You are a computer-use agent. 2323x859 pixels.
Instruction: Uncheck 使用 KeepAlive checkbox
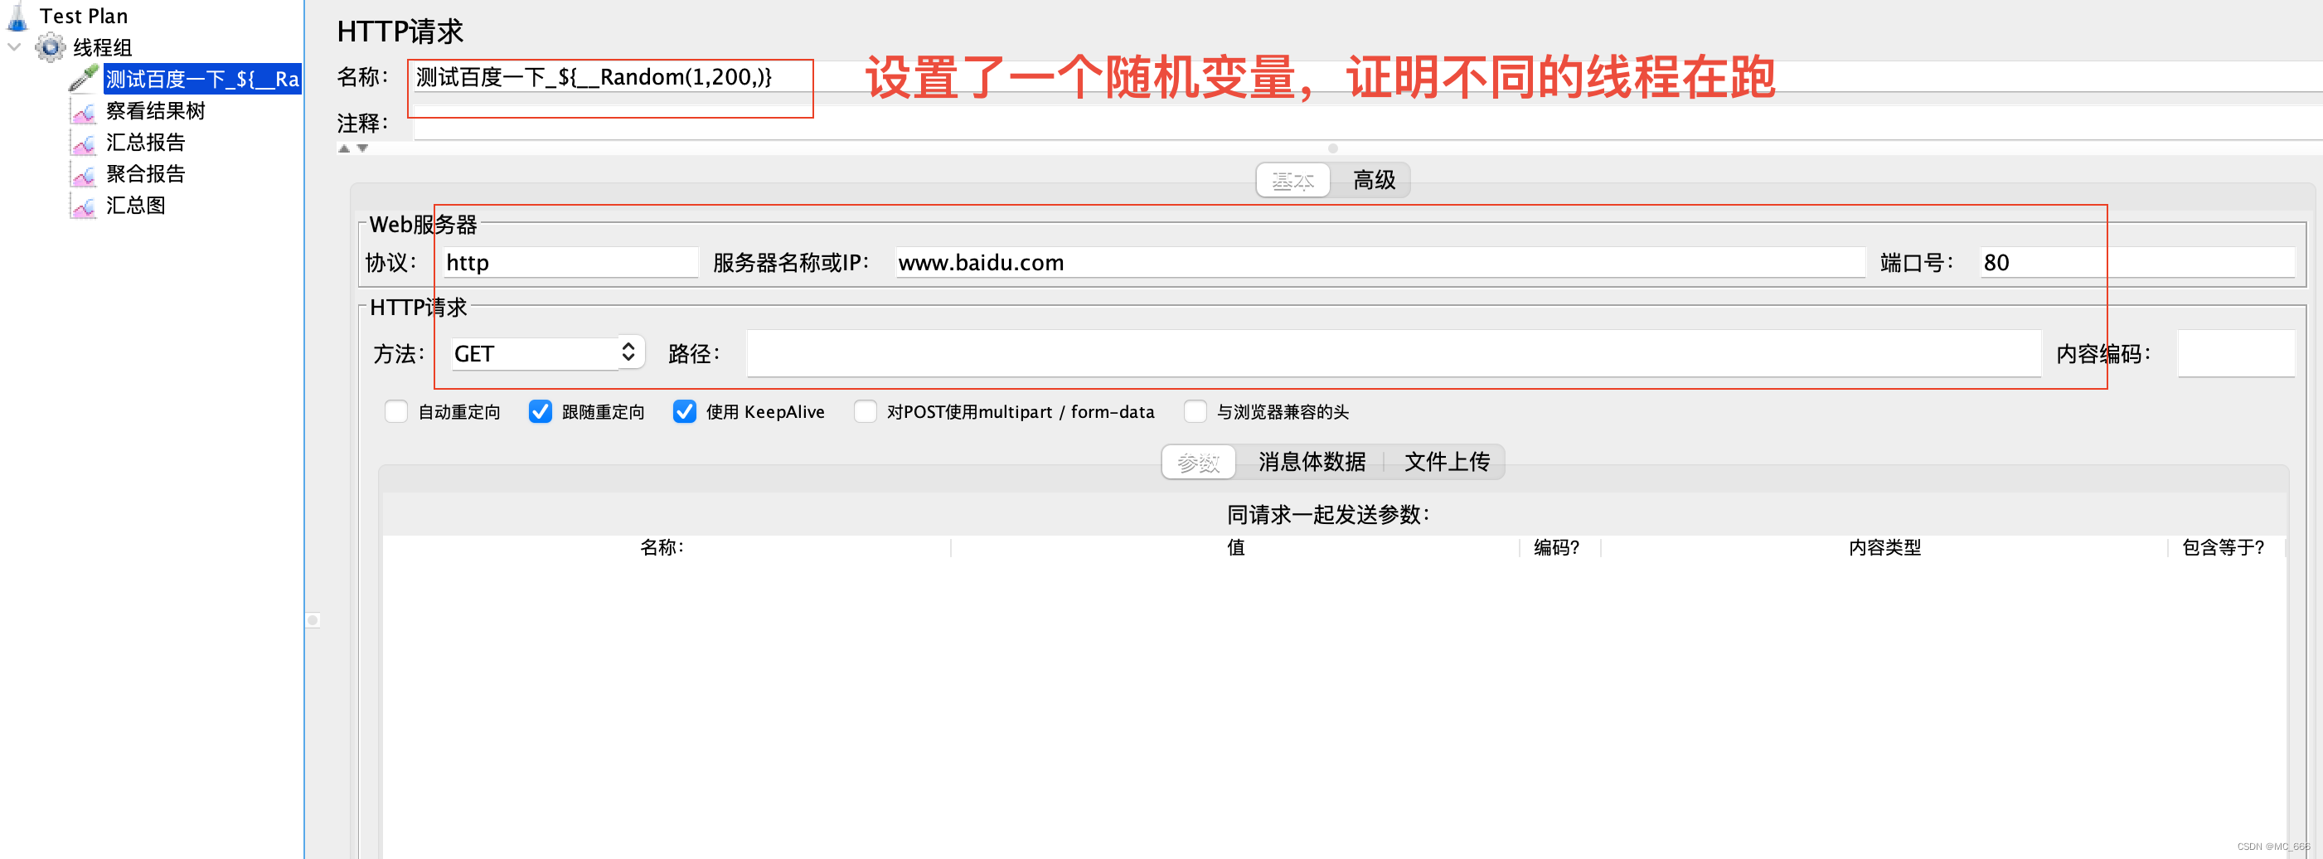point(685,411)
